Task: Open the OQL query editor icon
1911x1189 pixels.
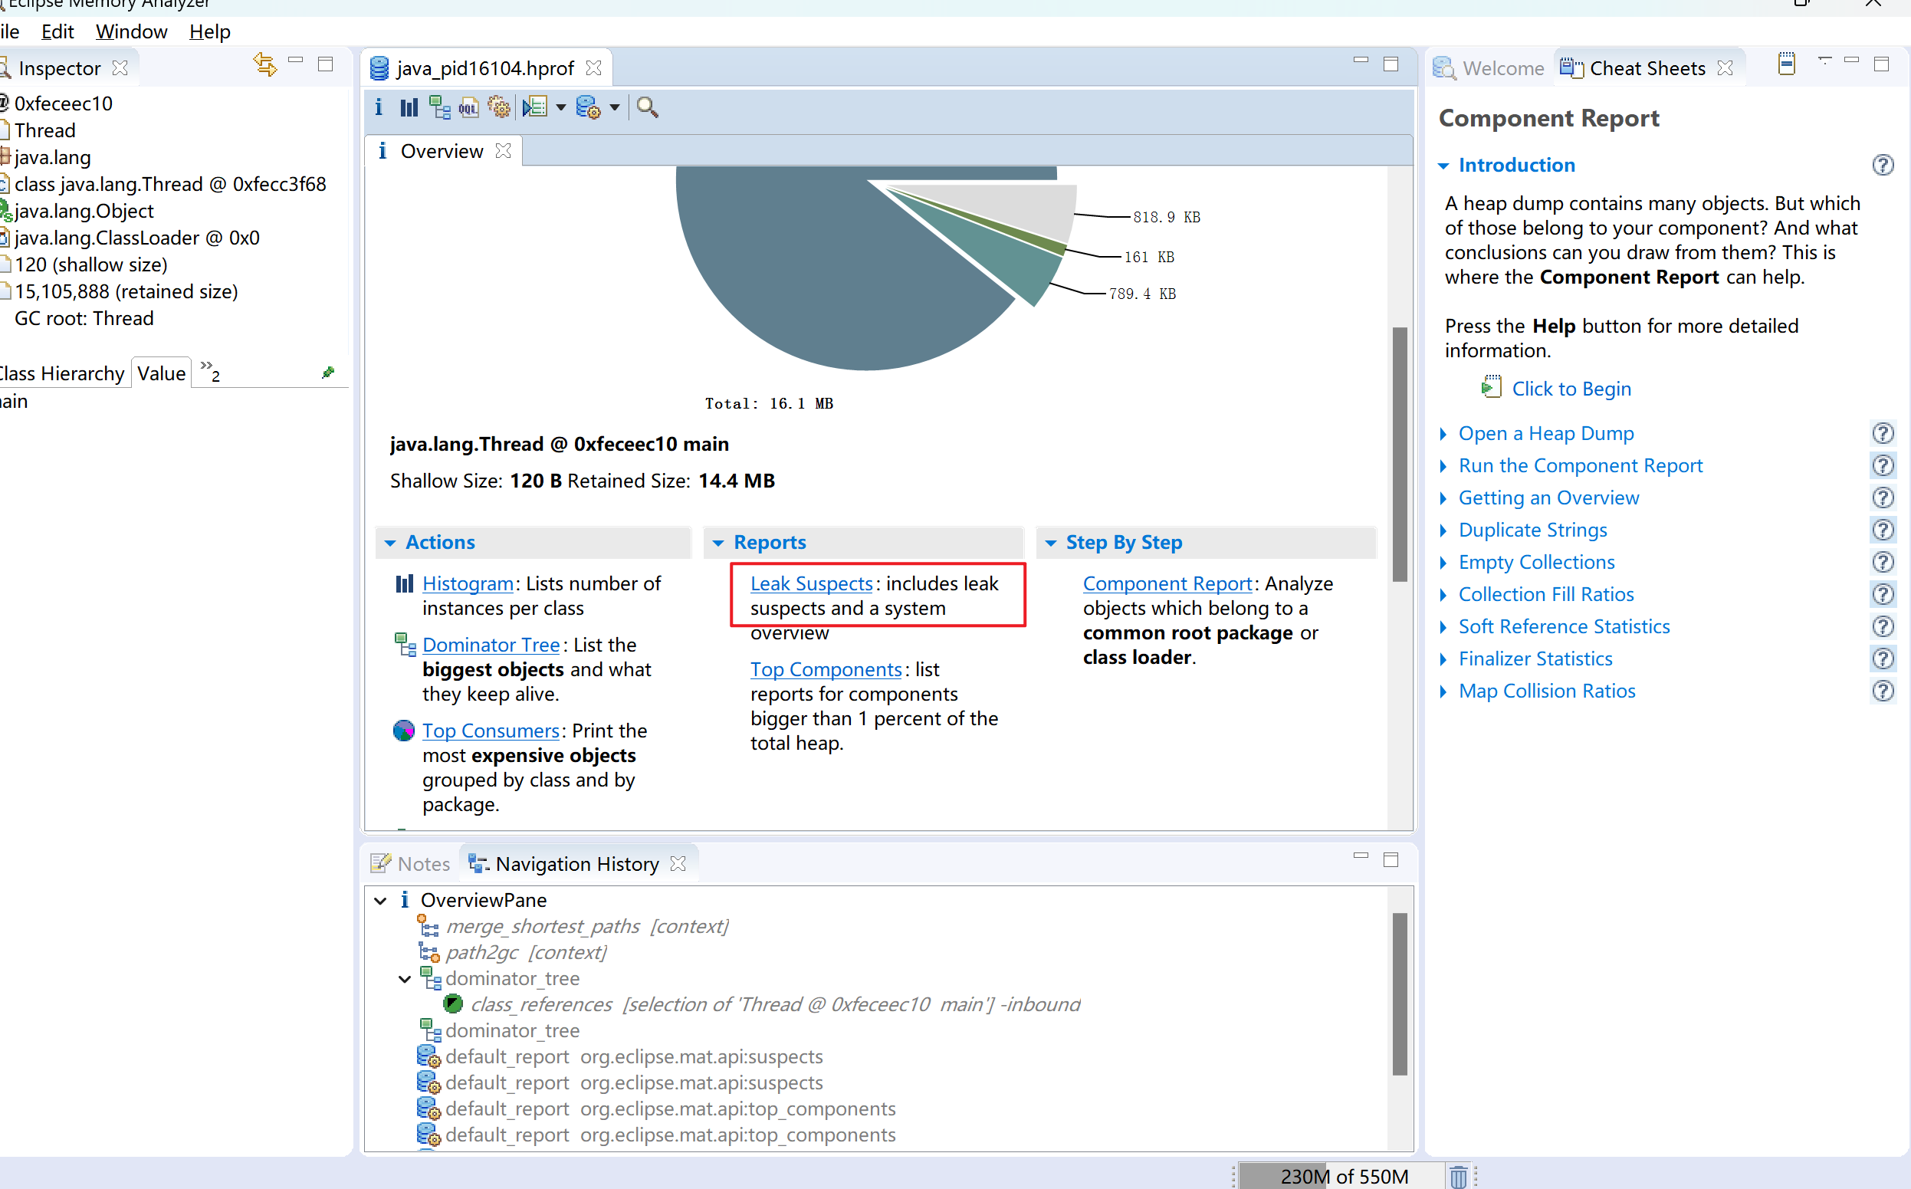Action: click(468, 107)
